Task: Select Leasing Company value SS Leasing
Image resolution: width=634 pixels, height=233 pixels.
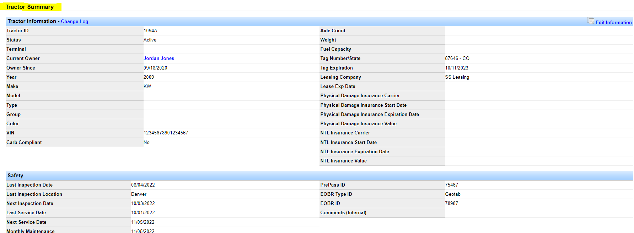Action: tap(457, 77)
